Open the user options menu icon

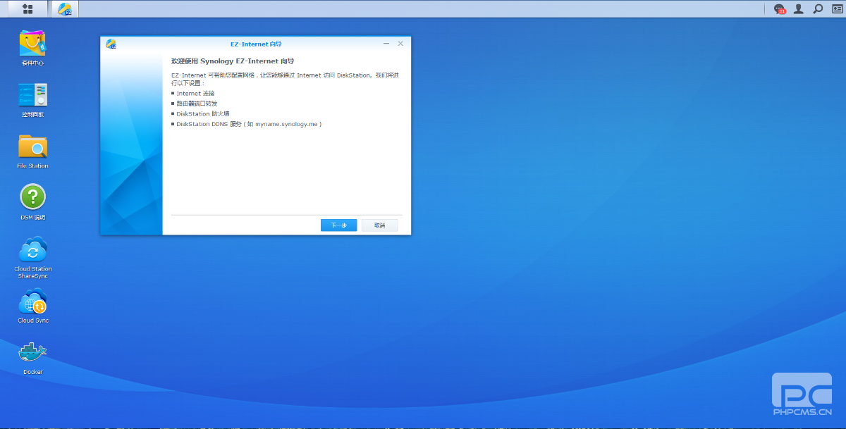799,9
